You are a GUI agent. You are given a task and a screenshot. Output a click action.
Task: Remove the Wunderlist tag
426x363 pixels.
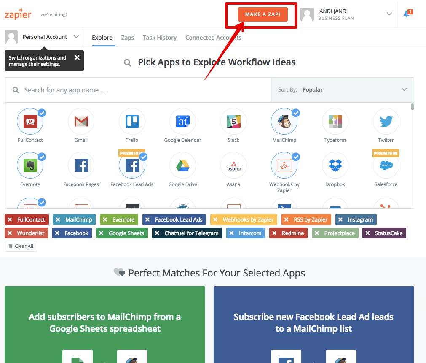click(x=10, y=233)
